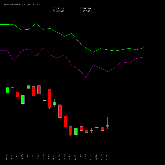Click the red candle for 11 Nov
Viewport: 165px width, 165px height.
coord(18,94)
